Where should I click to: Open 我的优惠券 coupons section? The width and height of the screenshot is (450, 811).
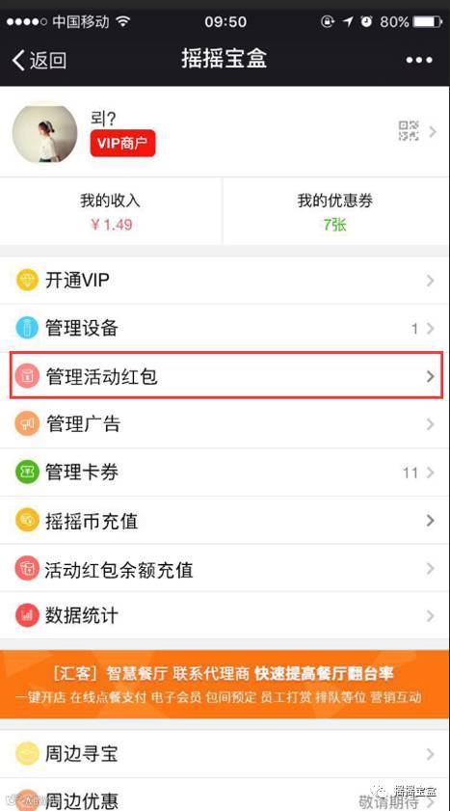coord(336,211)
